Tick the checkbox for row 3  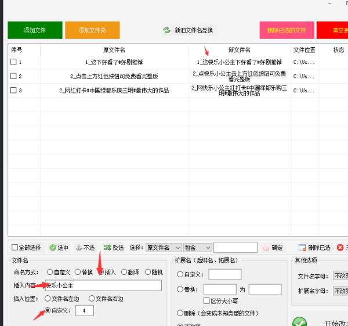point(13,90)
